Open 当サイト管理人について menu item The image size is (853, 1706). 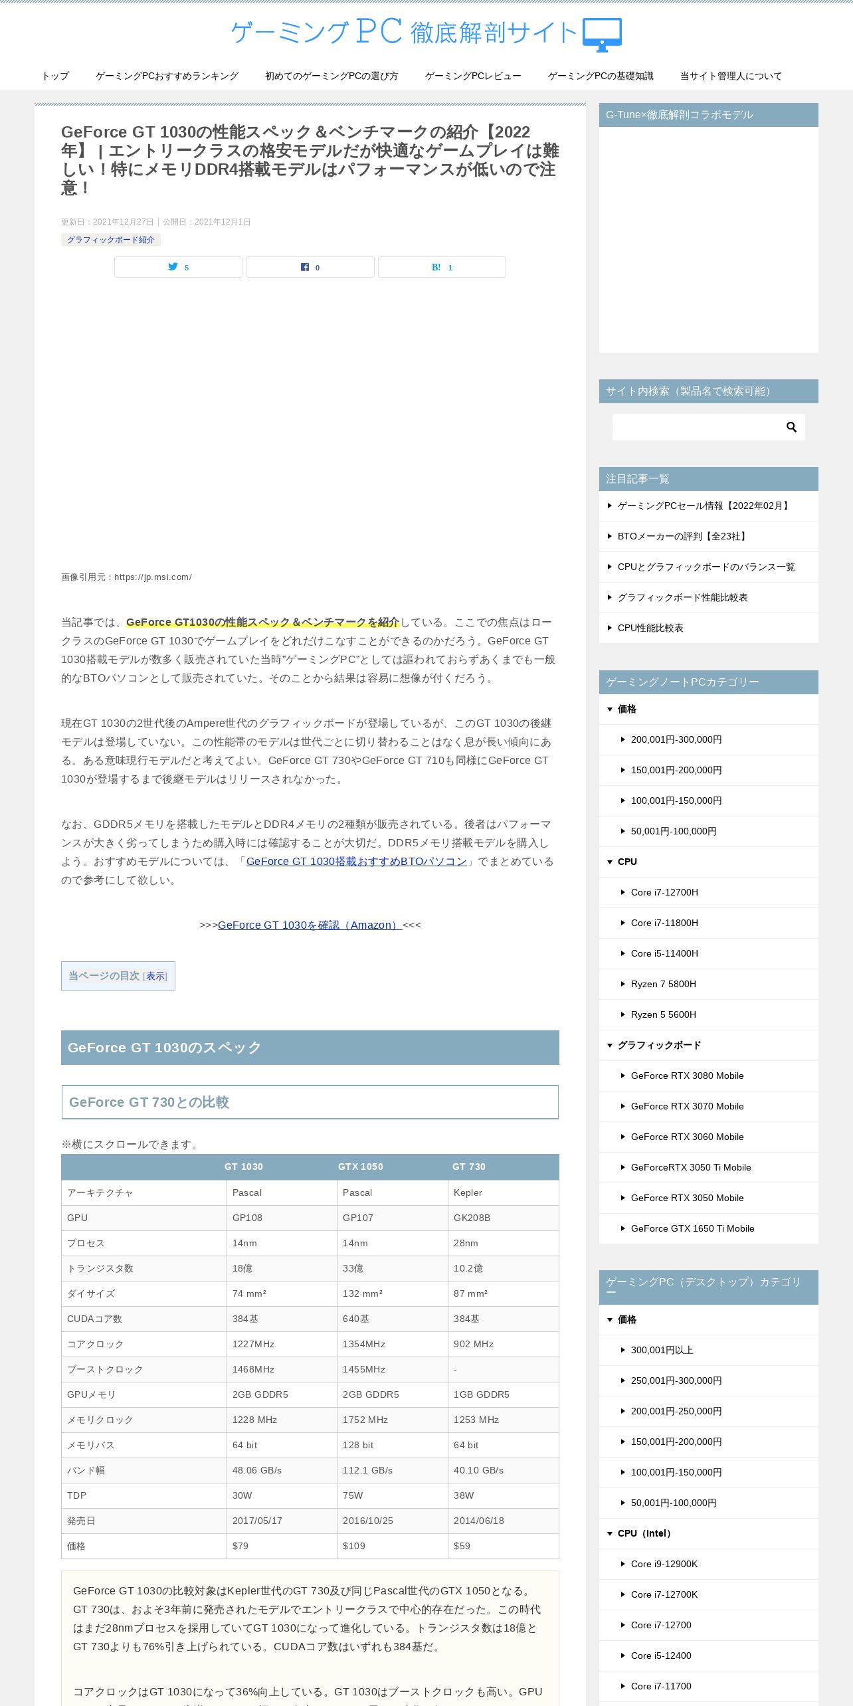(x=731, y=76)
